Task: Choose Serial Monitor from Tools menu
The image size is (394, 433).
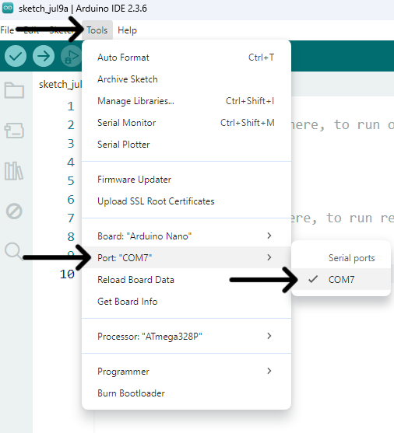Action: point(186,123)
